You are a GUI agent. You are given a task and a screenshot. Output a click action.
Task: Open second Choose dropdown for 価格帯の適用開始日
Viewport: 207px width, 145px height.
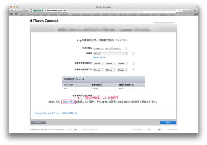[110, 63]
